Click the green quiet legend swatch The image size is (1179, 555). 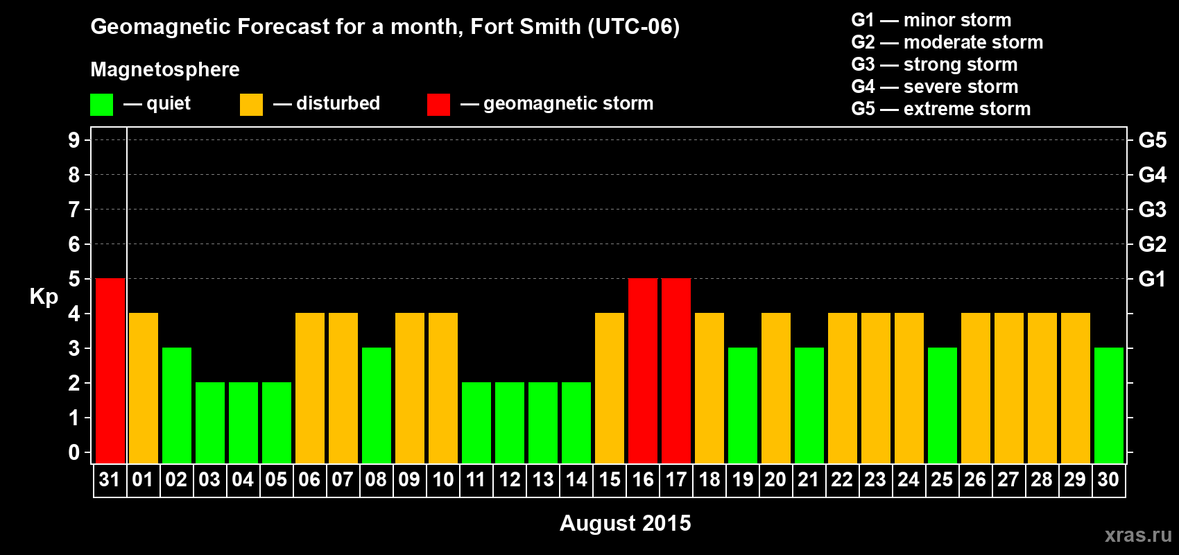pyautogui.click(x=101, y=105)
